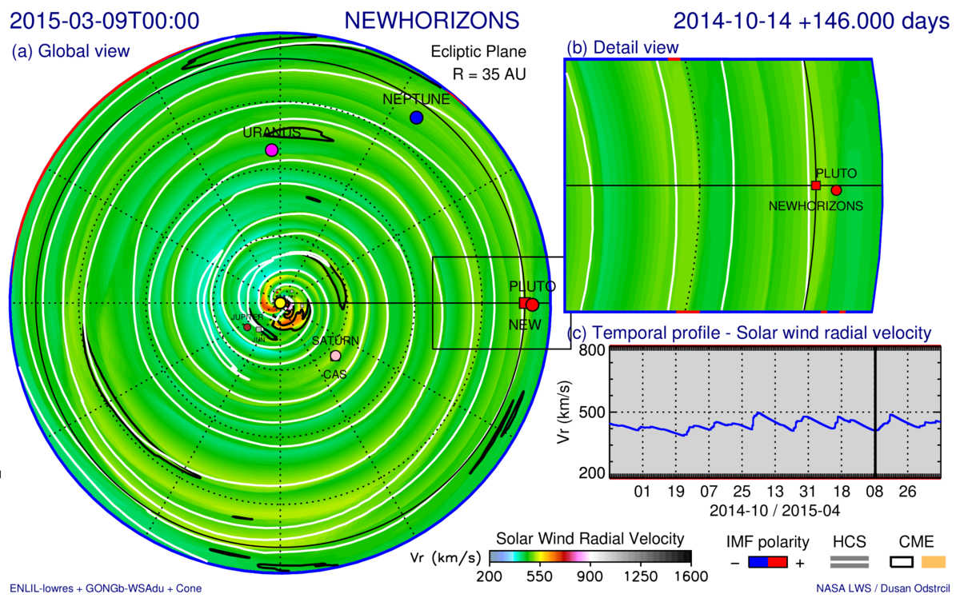Click the 'Solar Wind Radial Velocity' colorbar title
The image size is (960, 598).
click(x=590, y=537)
